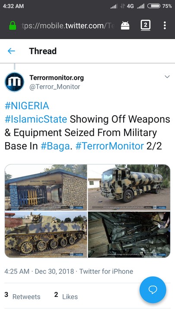Show the 2 Likes list
This screenshot has height=312, width=175.
[66, 296]
